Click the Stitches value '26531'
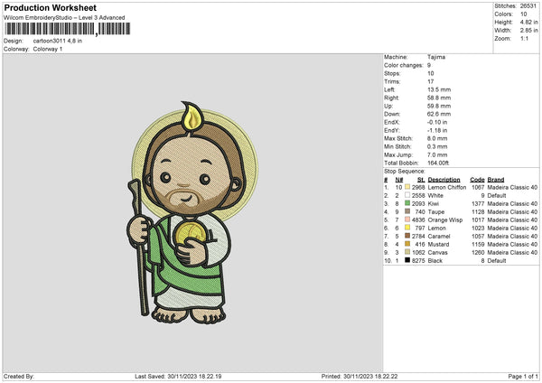The height and width of the screenshot is (383, 542). (x=528, y=6)
